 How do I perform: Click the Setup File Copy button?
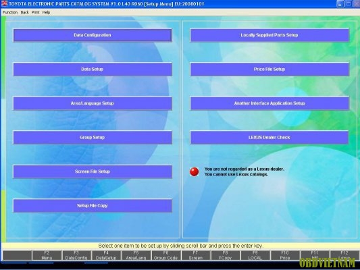point(93,206)
